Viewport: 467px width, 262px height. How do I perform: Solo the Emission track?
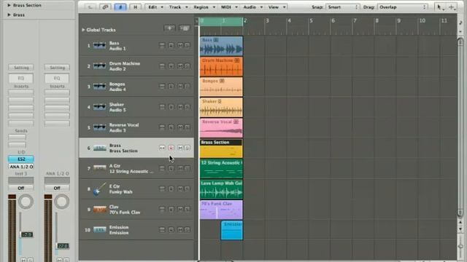coord(188,230)
